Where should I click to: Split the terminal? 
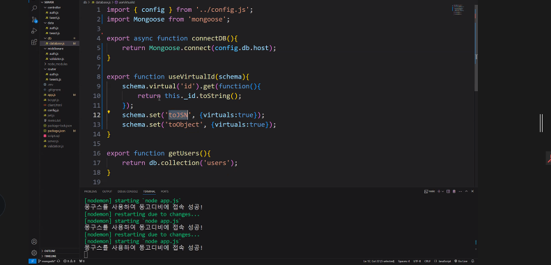point(448,191)
